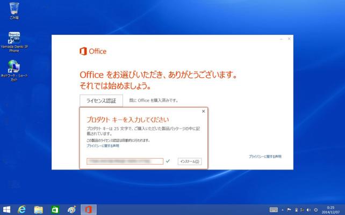Close the Office setup window
Viewport: 345px width, 215px height.
pos(289,39)
